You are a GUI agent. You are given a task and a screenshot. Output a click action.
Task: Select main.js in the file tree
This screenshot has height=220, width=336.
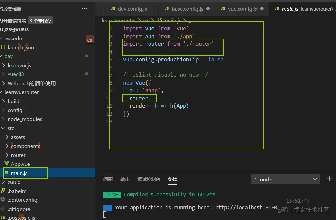[19, 173]
